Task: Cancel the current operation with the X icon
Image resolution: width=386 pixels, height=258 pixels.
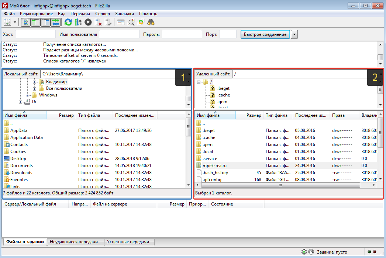Action: (88, 22)
